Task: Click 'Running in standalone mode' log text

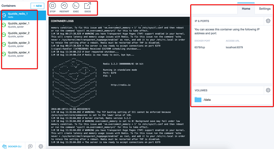Action: [120, 70]
